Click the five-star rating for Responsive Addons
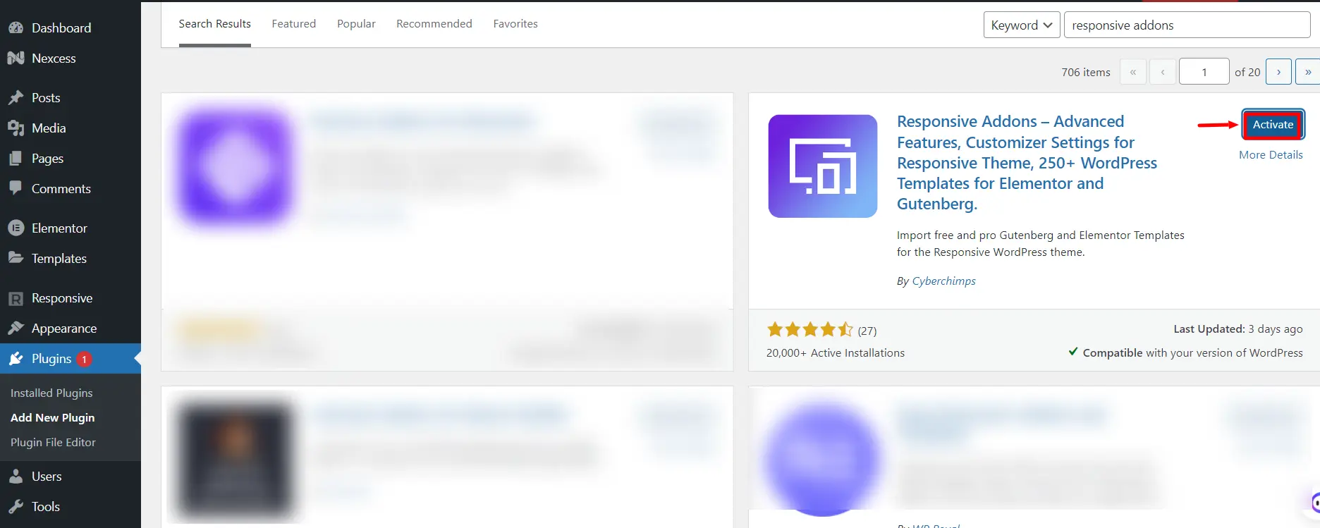This screenshot has width=1320, height=528. 810,329
